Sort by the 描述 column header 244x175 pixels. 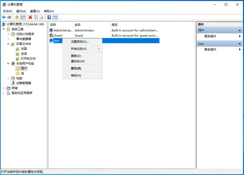point(135,25)
